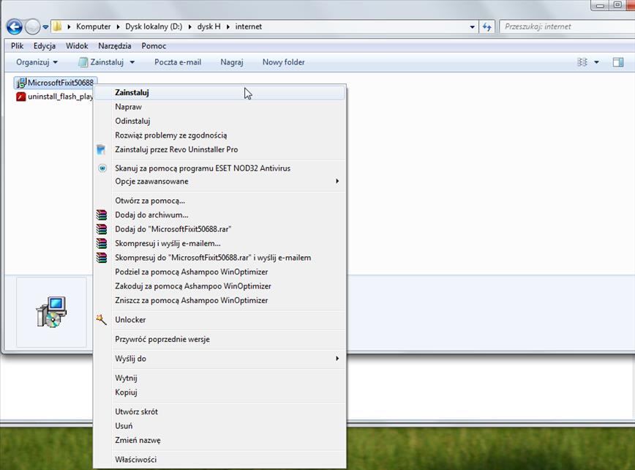Open the view options dropdown arrow

pos(596,62)
